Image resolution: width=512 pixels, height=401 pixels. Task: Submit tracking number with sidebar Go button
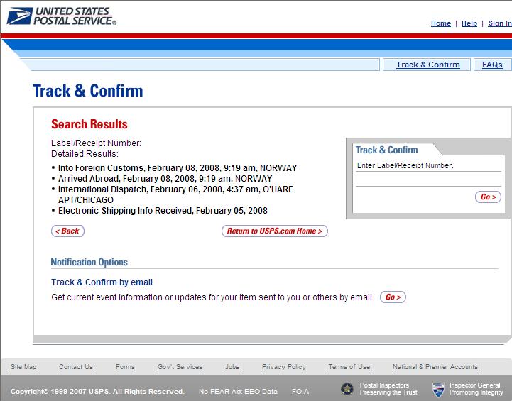coord(488,197)
